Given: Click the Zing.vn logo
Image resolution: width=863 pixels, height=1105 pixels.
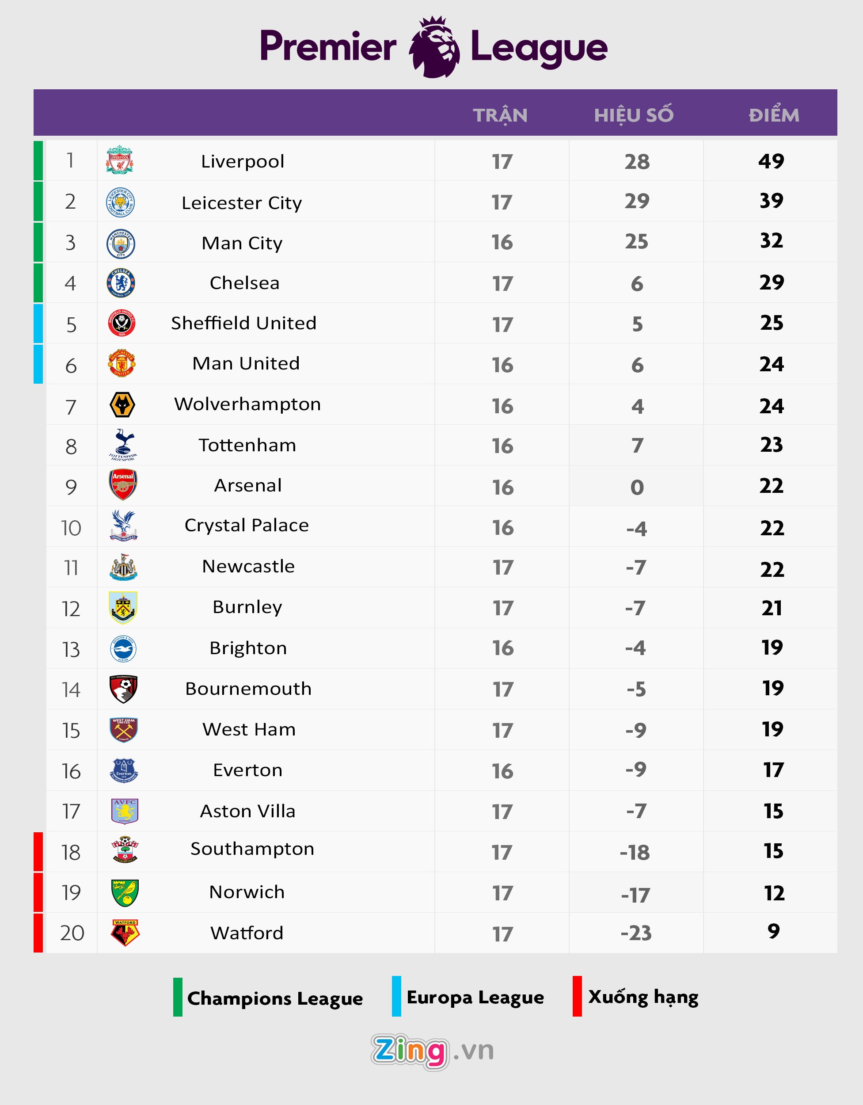Looking at the screenshot, I should pos(433,1052).
